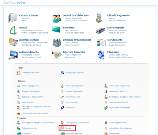The width and height of the screenshot is (158, 135).
Task: Open Configurações Gerais under Processos
Action: 118,123
